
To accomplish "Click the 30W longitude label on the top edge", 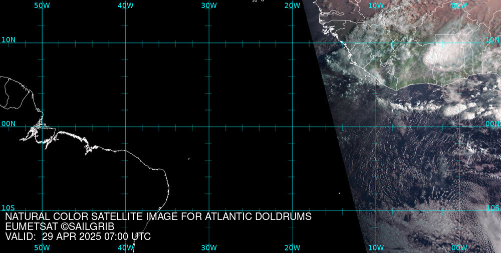I will (209, 5).
